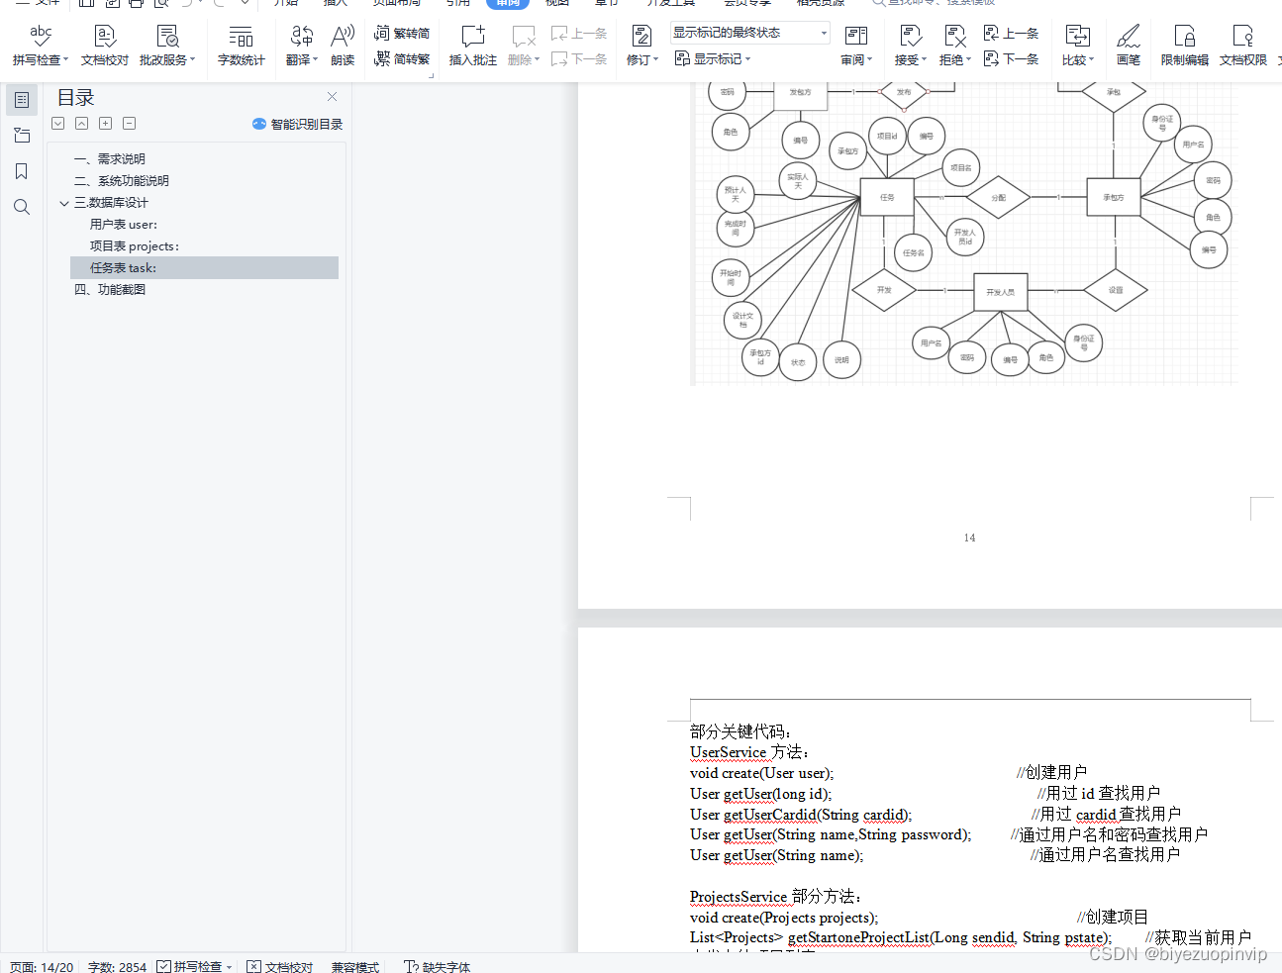Click 兼容模式 in status bar
1282x973 pixels.
(x=355, y=966)
